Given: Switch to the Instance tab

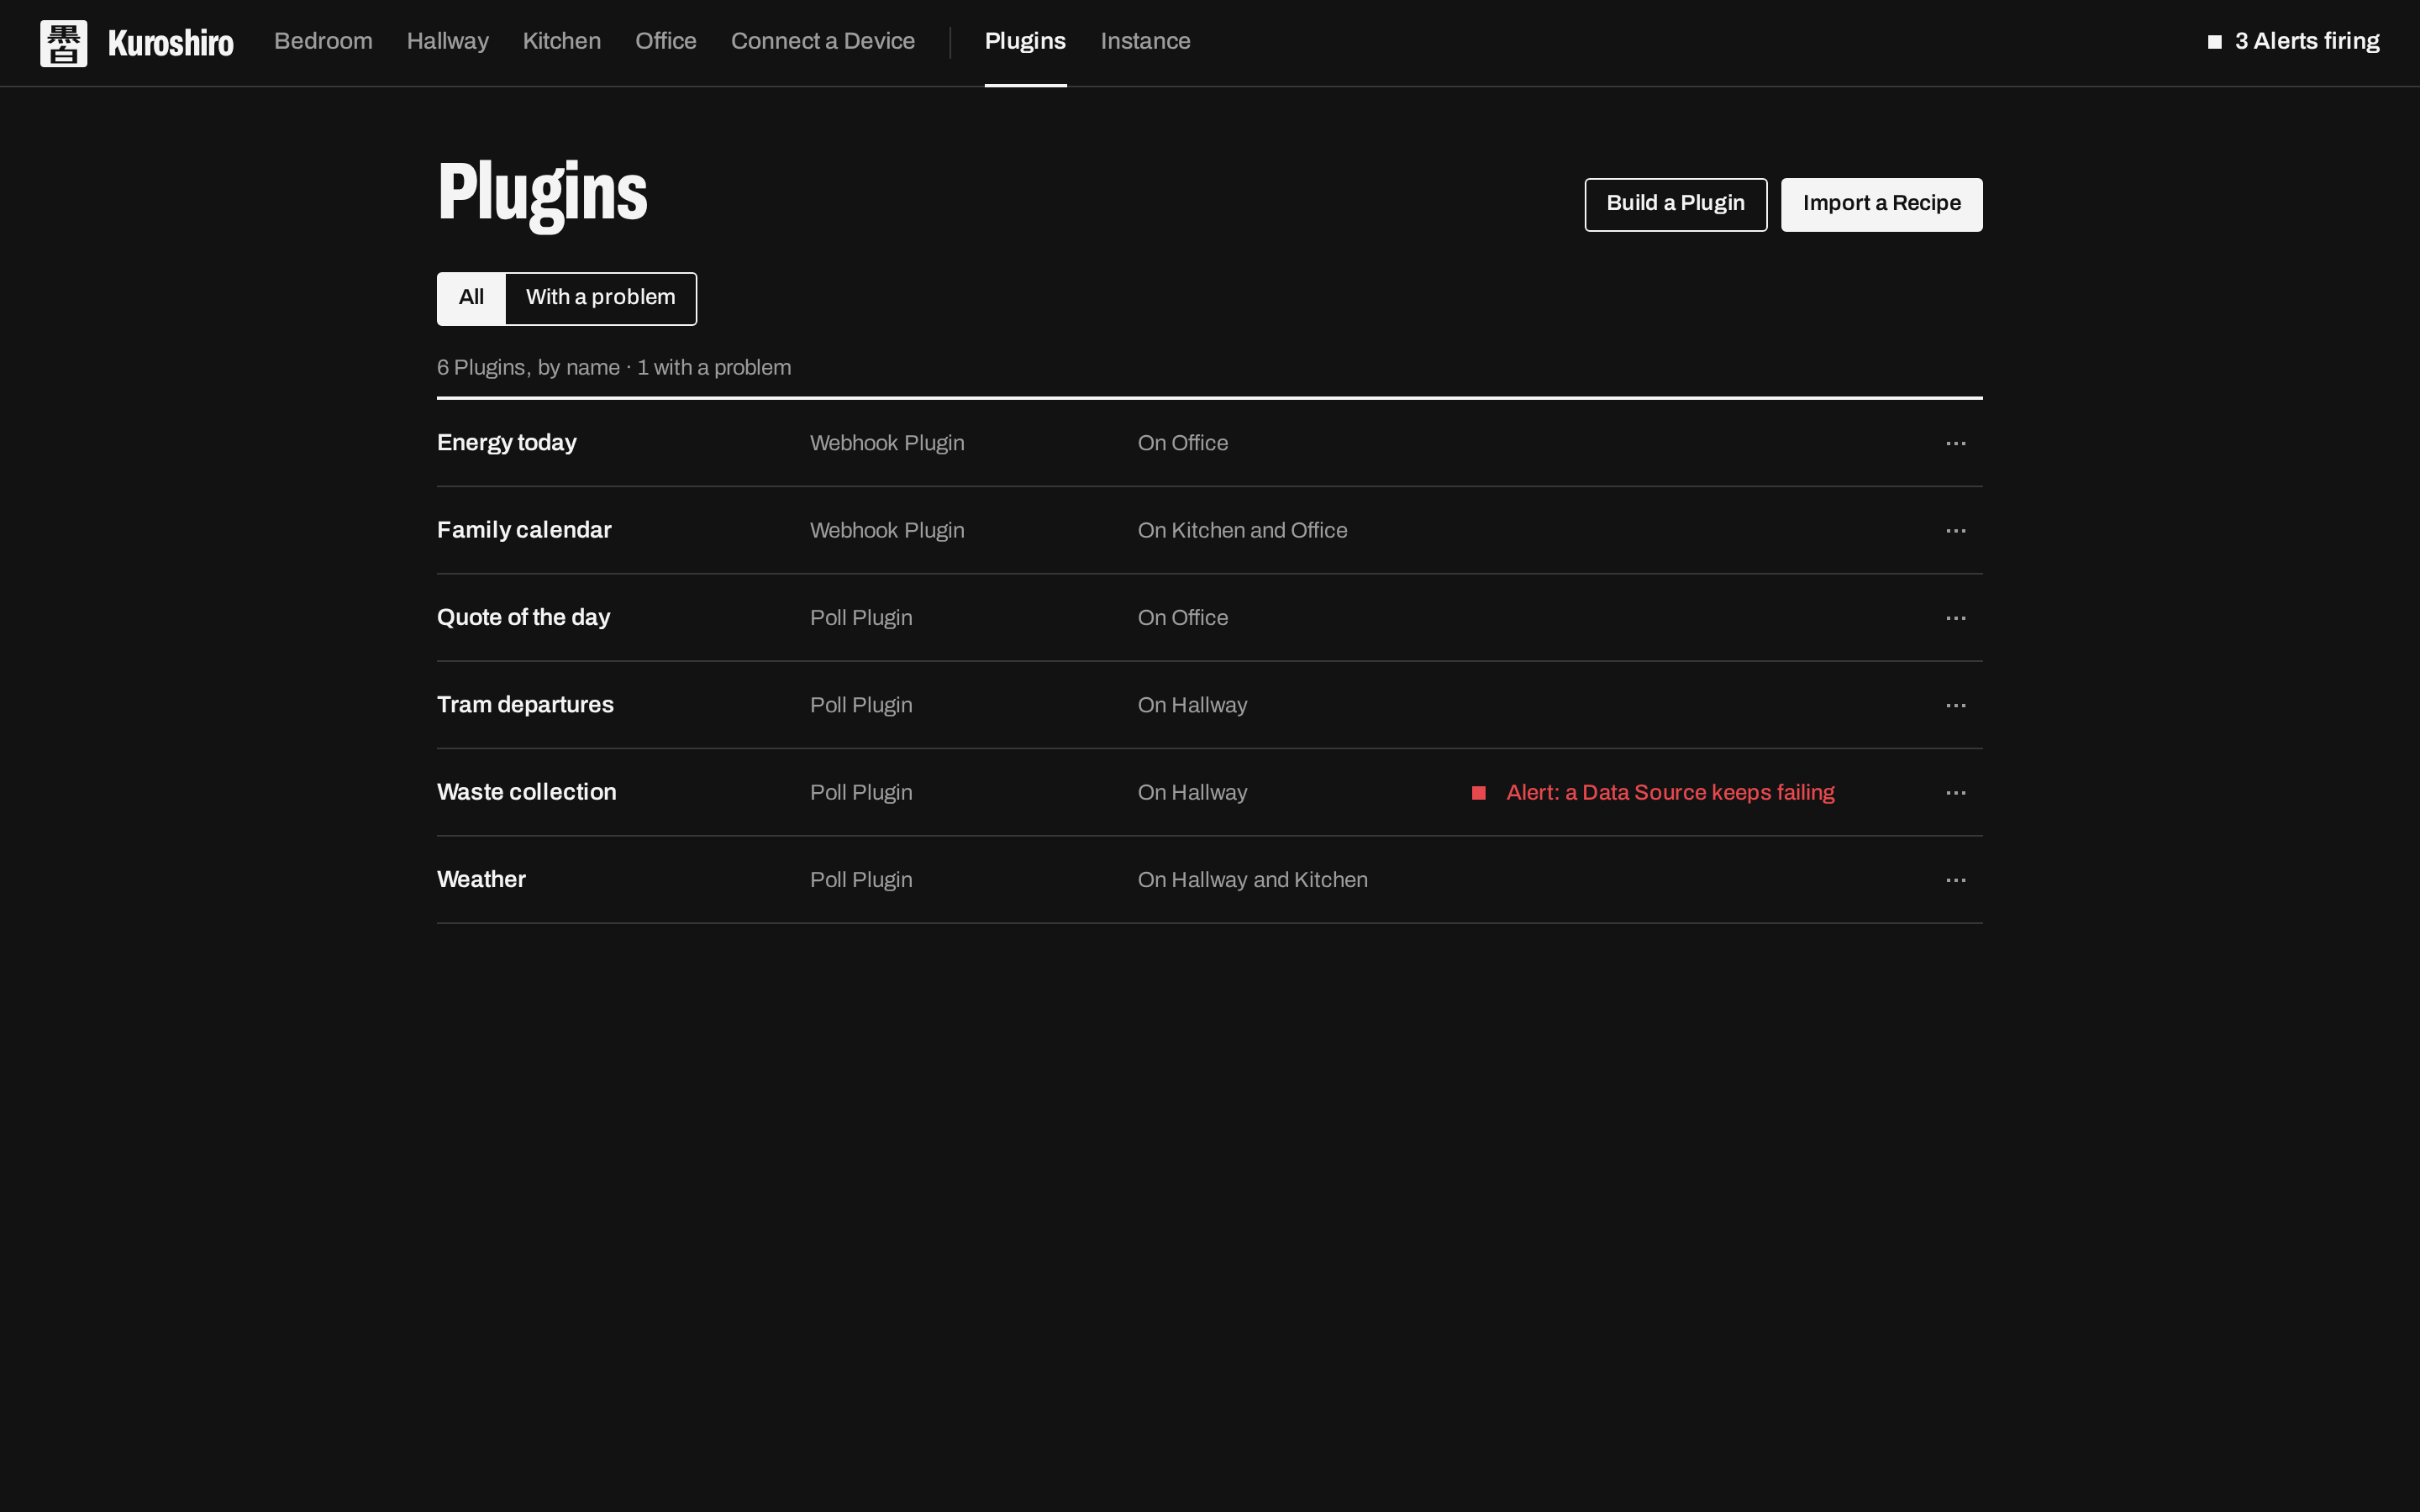Looking at the screenshot, I should (1145, 41).
